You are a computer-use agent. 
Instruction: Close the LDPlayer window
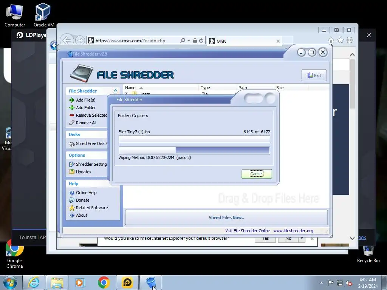[x=369, y=35]
